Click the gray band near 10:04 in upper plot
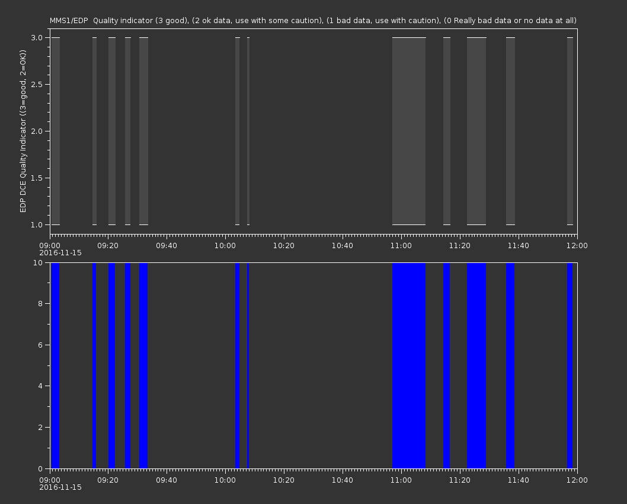627x504 pixels. 238,131
